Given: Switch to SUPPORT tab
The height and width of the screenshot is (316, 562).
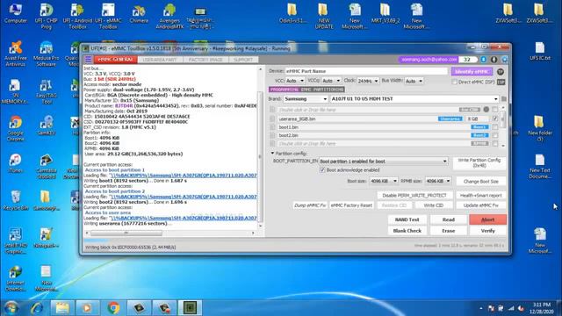Looking at the screenshot, I should pos(243,60).
